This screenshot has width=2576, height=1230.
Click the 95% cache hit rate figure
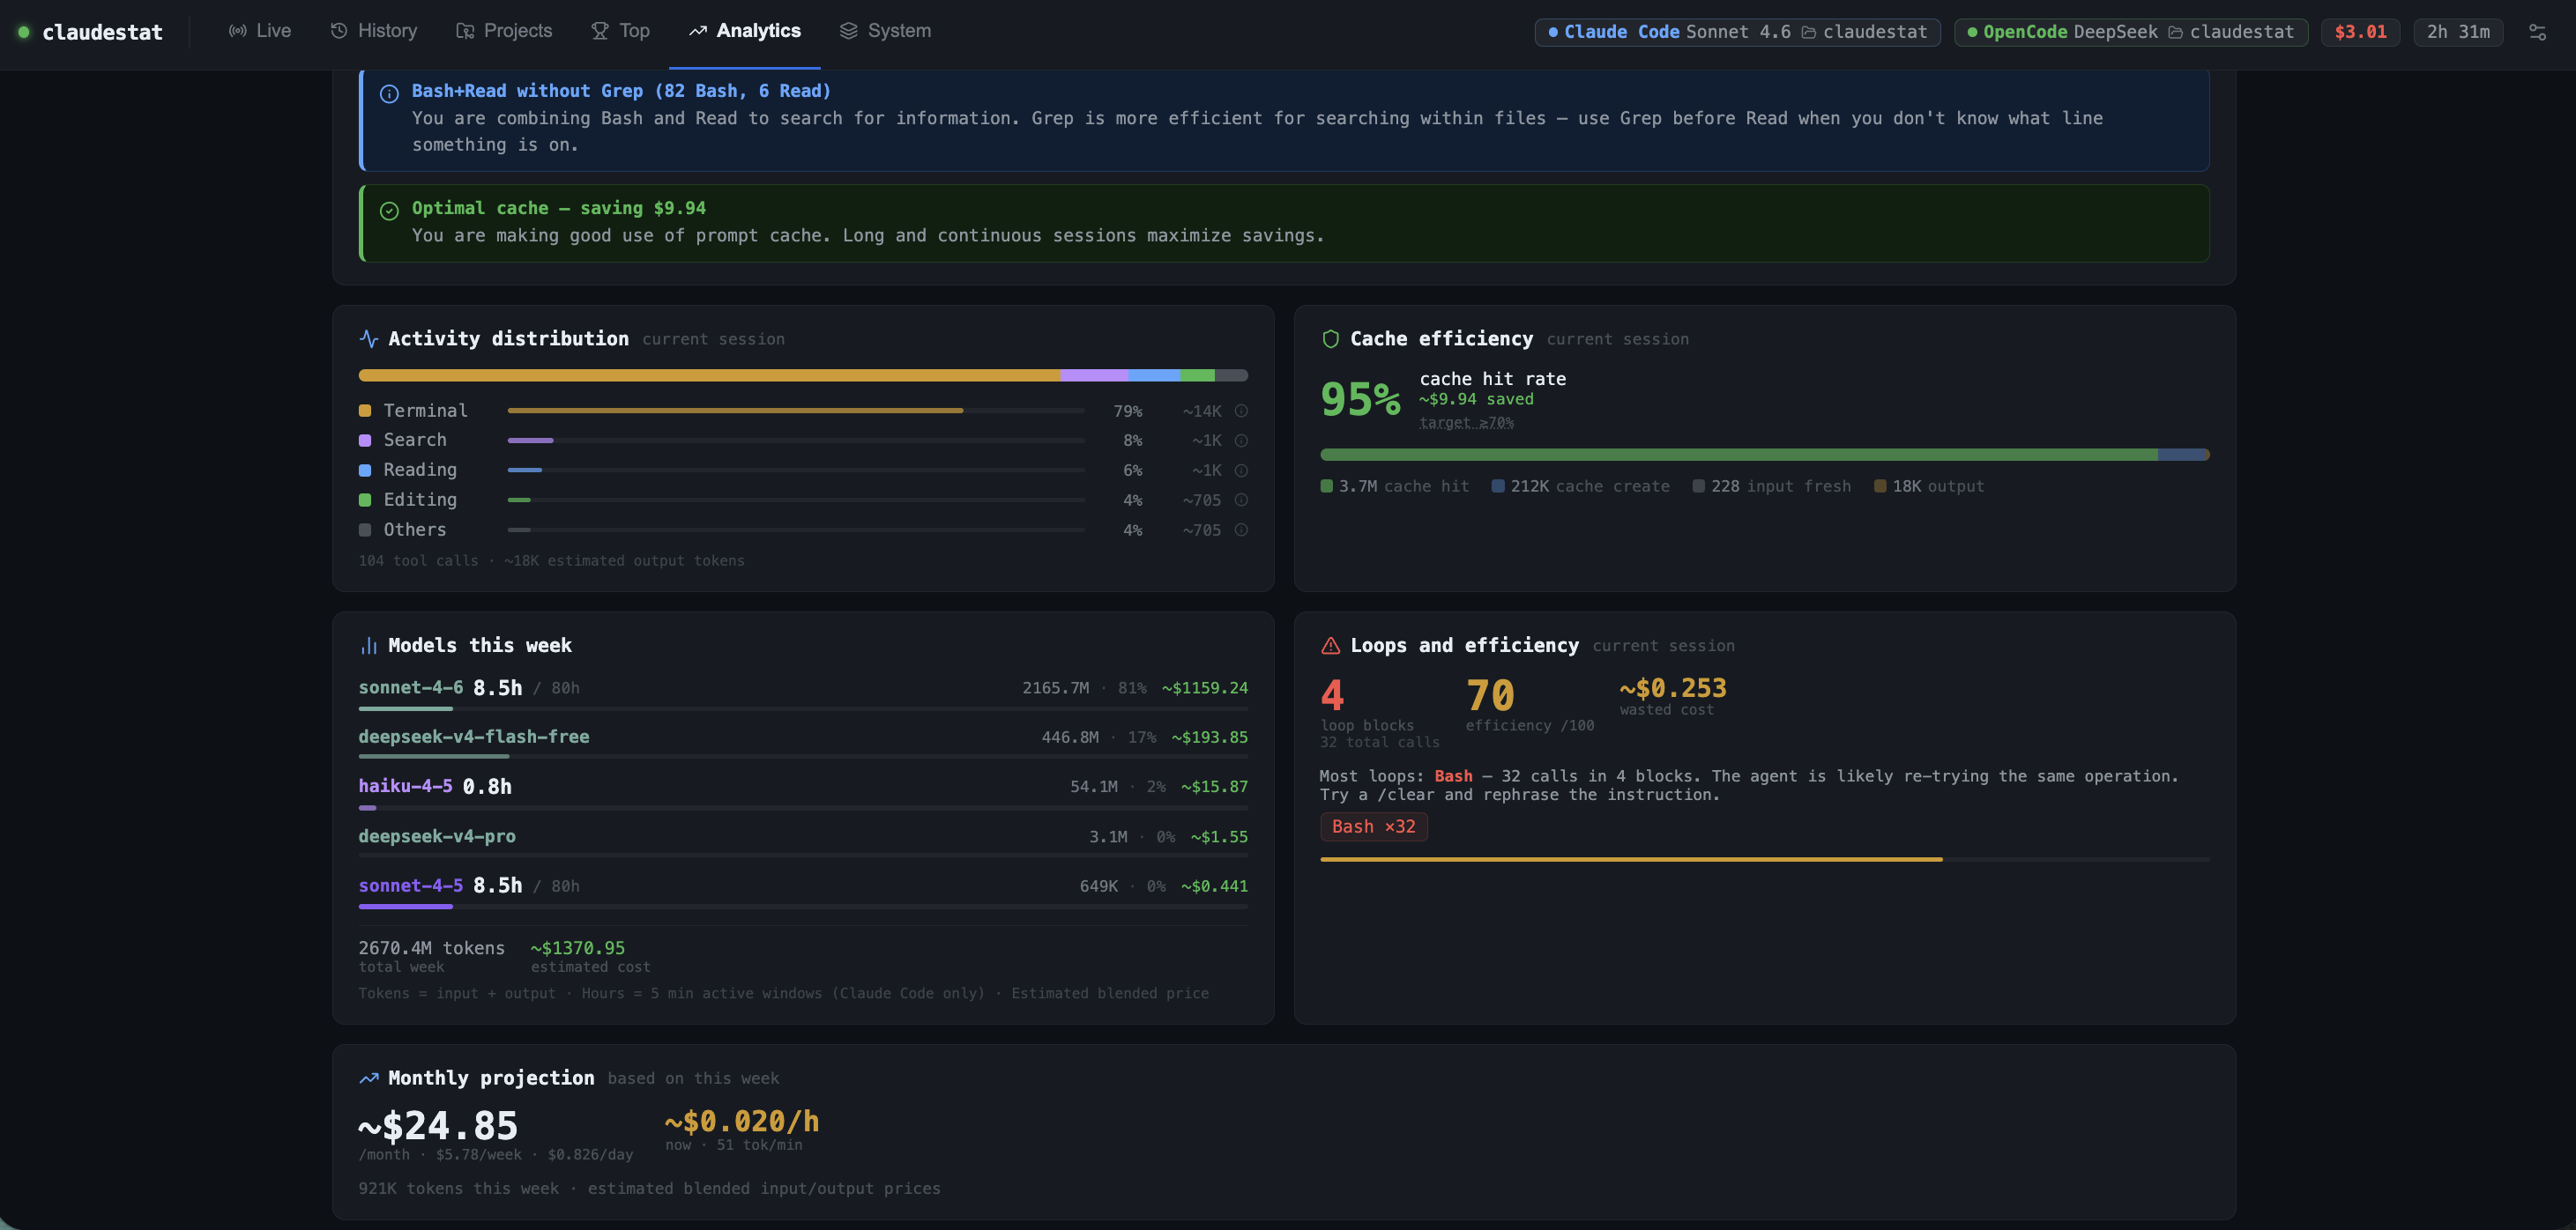coord(1360,400)
